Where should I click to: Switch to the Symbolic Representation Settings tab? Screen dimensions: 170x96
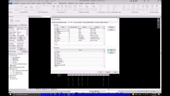click(x=59, y=22)
